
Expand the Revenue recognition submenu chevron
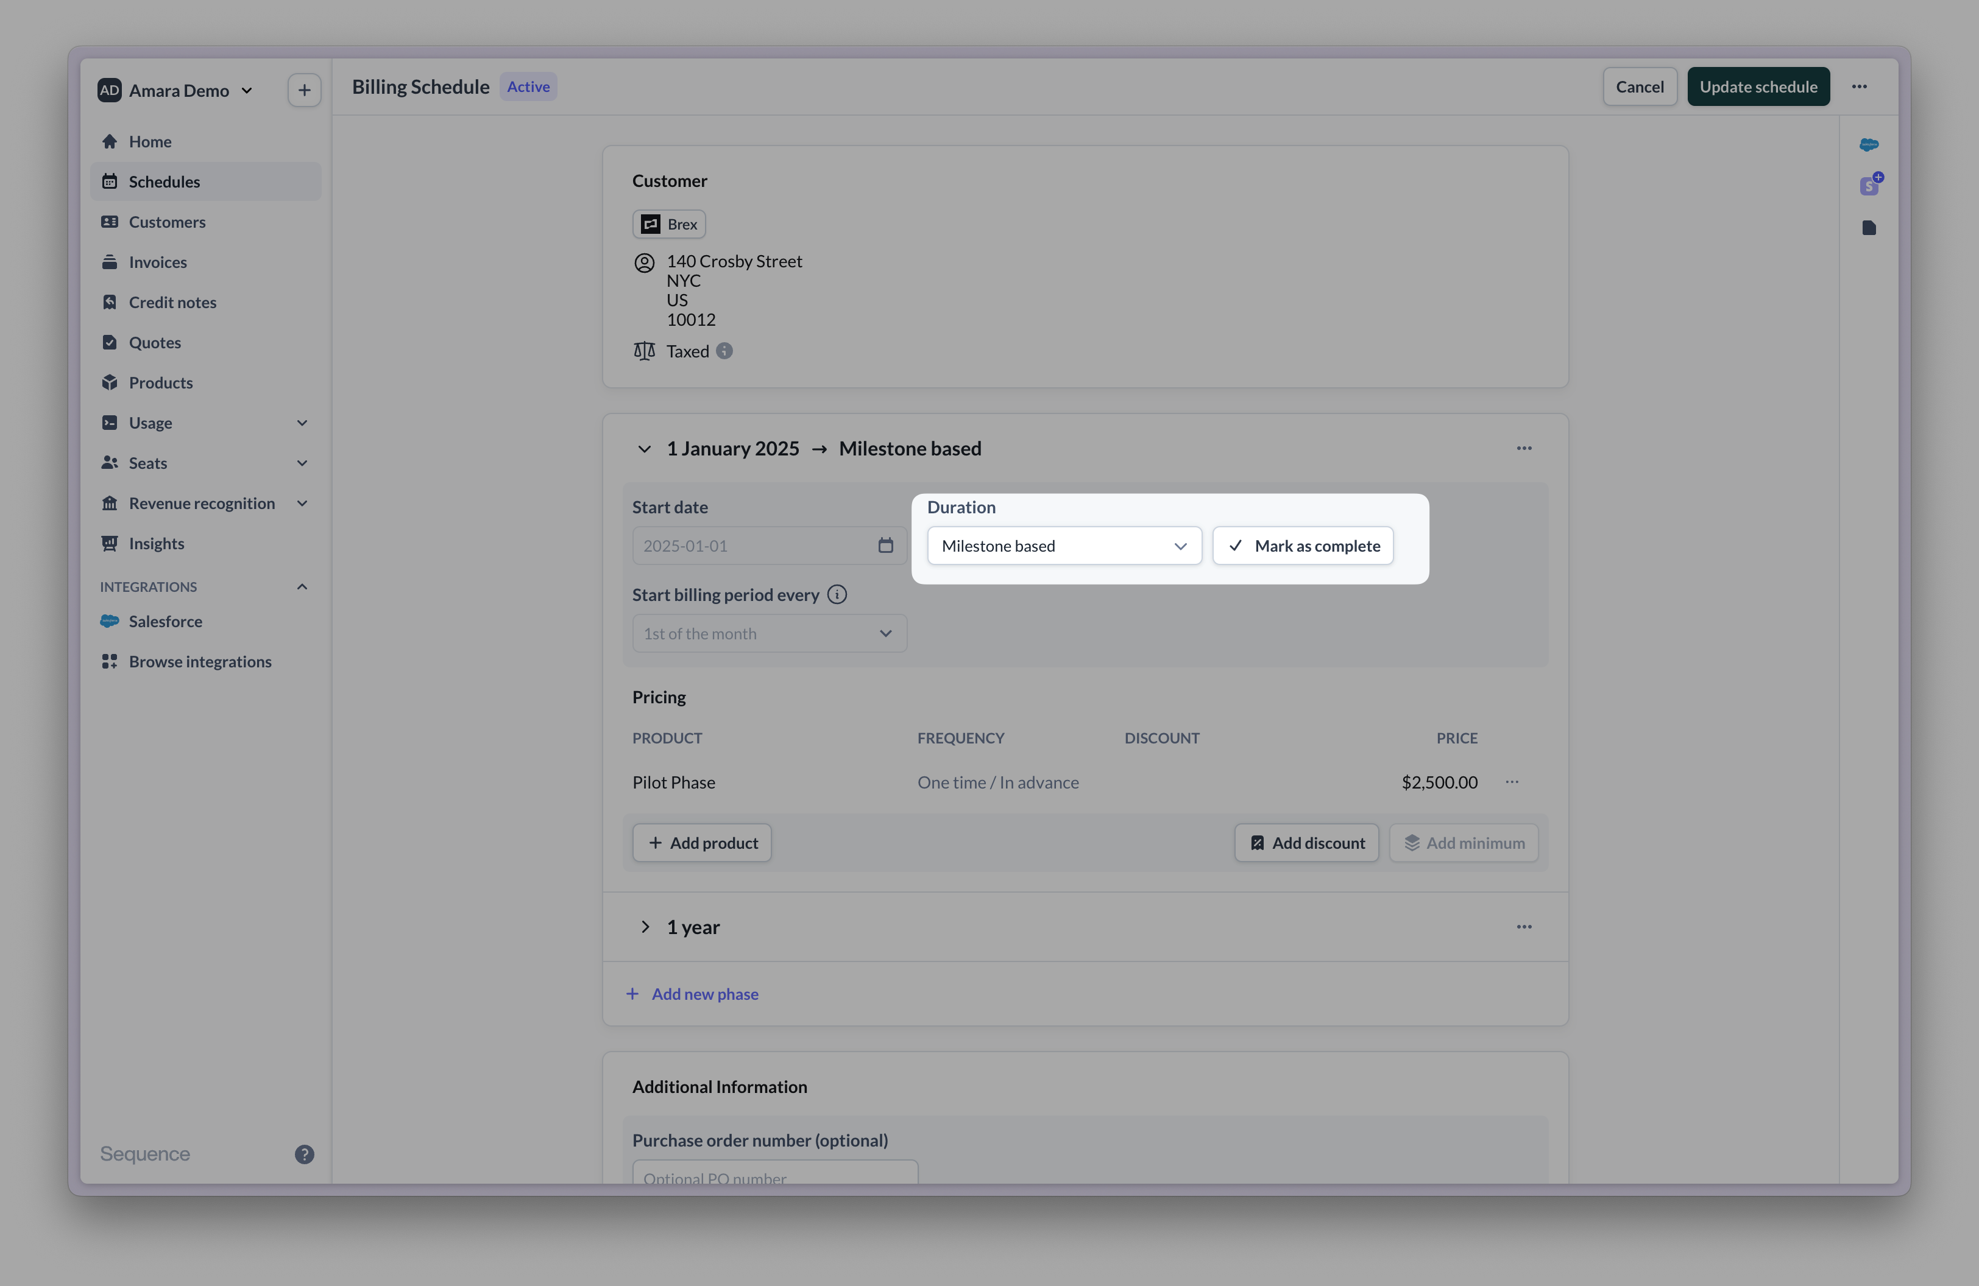click(x=302, y=504)
